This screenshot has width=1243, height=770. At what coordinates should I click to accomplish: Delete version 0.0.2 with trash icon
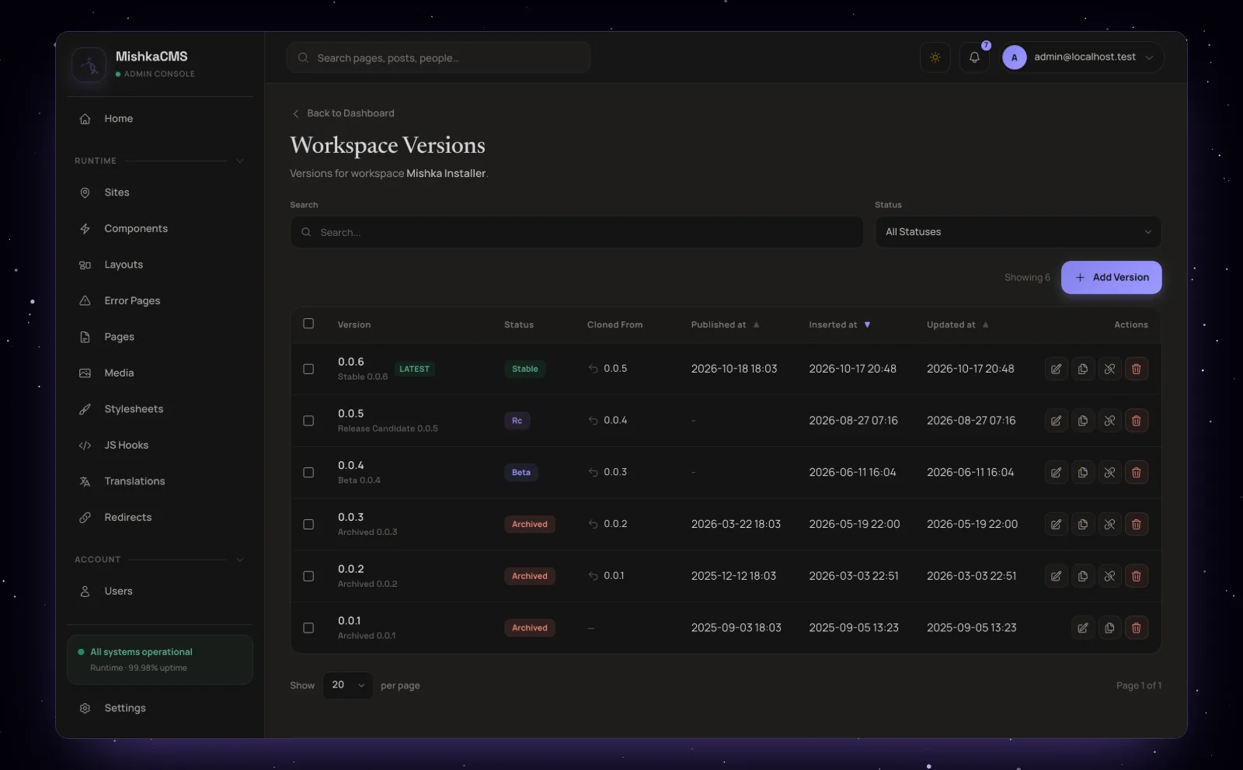(1137, 576)
